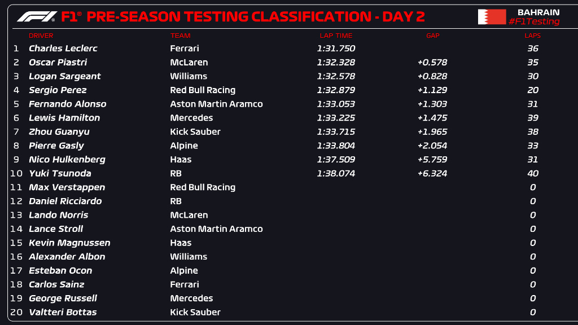Click the Williams team for Logan Sargeant
The image size is (578, 325).
click(x=189, y=76)
